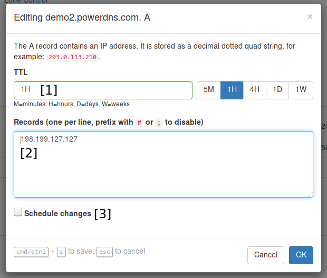Click the ';' disable-prefix symbol
The image size is (327, 278).
(159, 123)
